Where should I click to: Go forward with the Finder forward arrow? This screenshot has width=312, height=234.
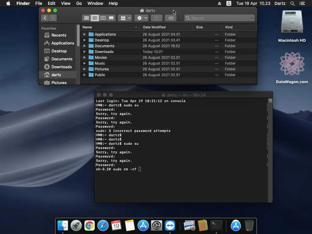click(x=53, y=18)
